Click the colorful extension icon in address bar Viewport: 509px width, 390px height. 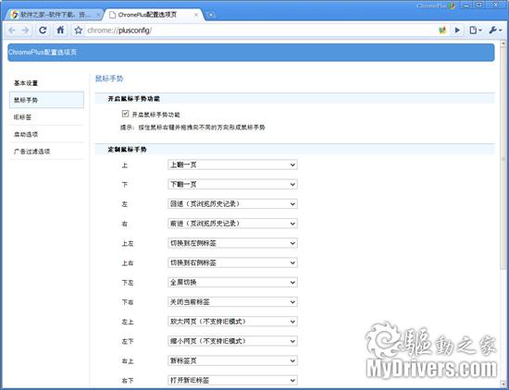(x=442, y=30)
